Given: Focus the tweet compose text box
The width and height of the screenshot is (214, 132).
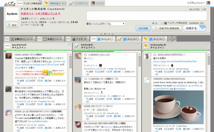Looking at the screenshot, I should [x=146, y=16].
